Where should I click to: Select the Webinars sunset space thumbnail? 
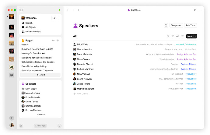(12, 16)
